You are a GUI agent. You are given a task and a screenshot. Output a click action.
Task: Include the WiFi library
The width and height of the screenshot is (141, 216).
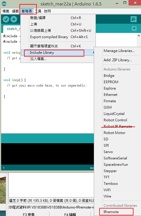pos(107,190)
